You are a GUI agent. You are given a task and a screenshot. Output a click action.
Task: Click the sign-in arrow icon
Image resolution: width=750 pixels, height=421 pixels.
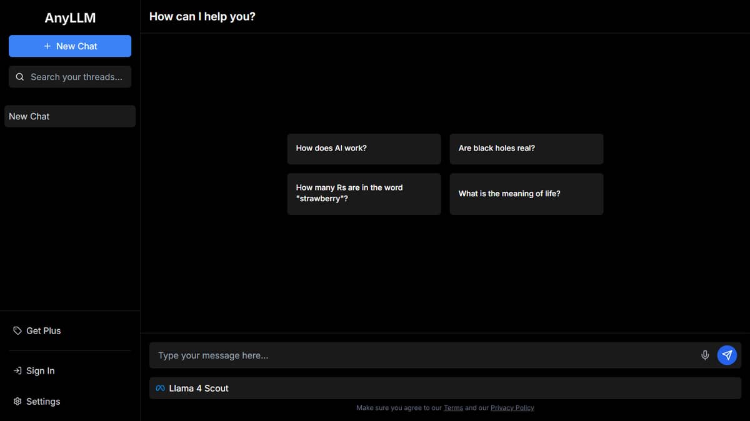[x=17, y=370]
